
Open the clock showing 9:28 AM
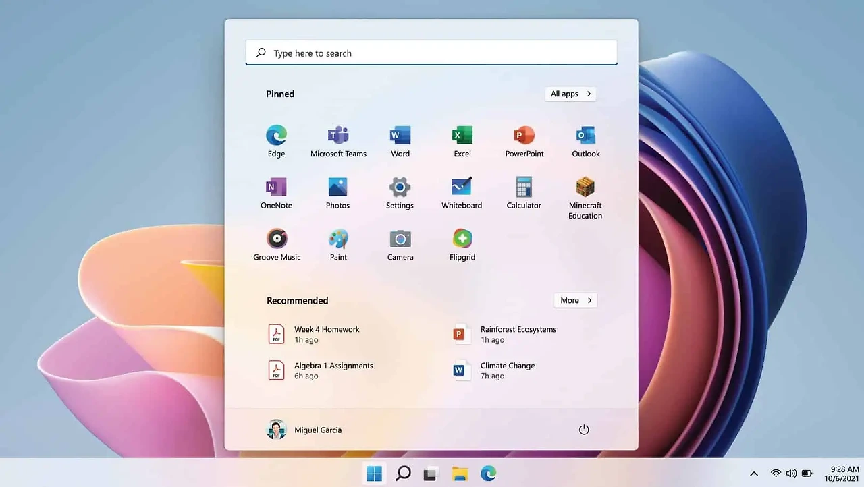[841, 474]
